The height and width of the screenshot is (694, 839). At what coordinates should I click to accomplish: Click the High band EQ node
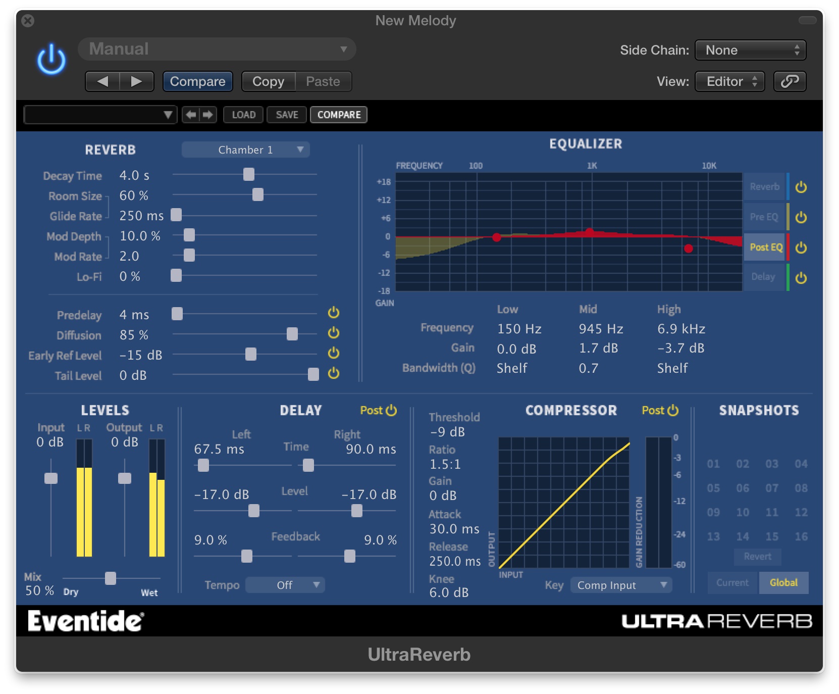coord(689,249)
